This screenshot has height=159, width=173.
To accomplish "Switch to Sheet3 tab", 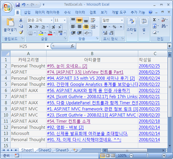I will (62, 150).
